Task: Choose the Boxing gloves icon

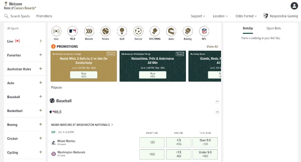Action: [188, 31]
